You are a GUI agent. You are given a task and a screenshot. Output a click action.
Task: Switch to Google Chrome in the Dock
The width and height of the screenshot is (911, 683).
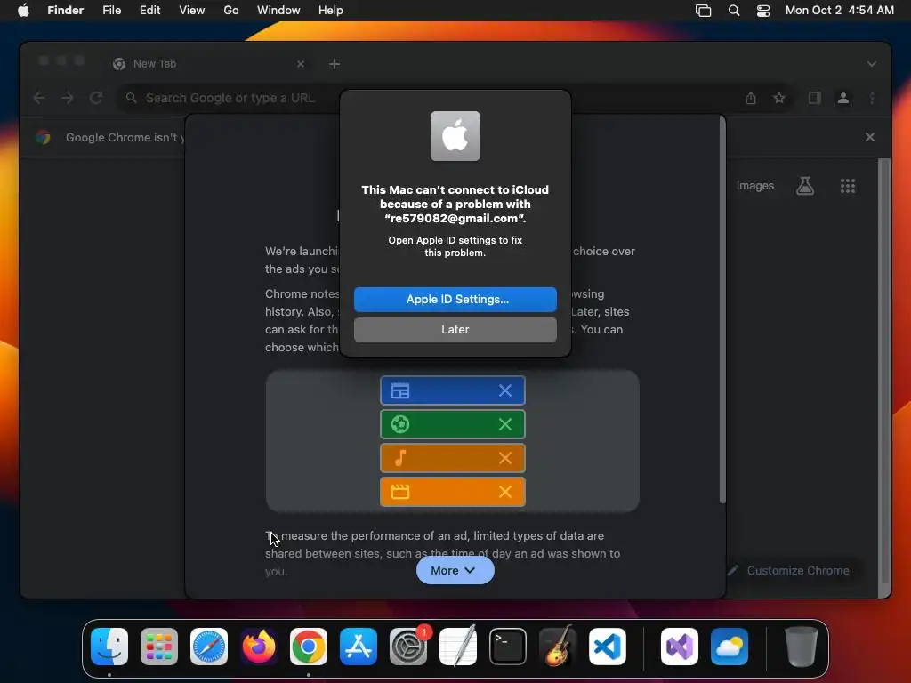pos(309,647)
